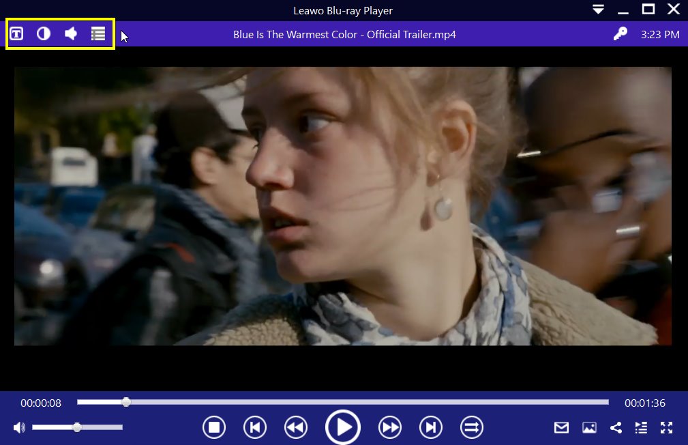The image size is (688, 445).
Task: Adjust the volume slider
Action: pos(77,427)
